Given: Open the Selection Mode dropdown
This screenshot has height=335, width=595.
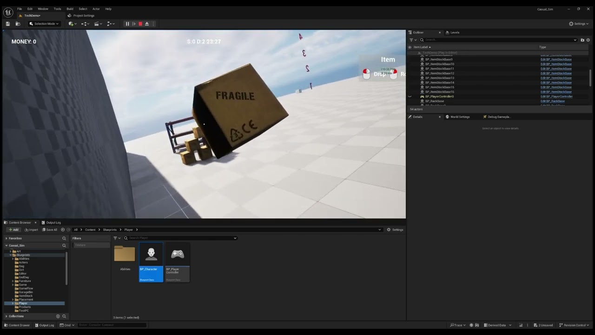Looking at the screenshot, I should tap(44, 24).
